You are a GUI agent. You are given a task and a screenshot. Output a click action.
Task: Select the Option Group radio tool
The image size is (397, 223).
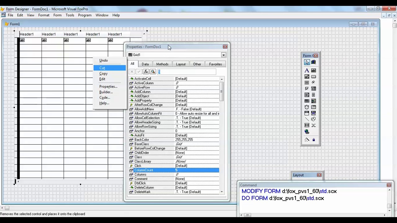tap(314, 83)
